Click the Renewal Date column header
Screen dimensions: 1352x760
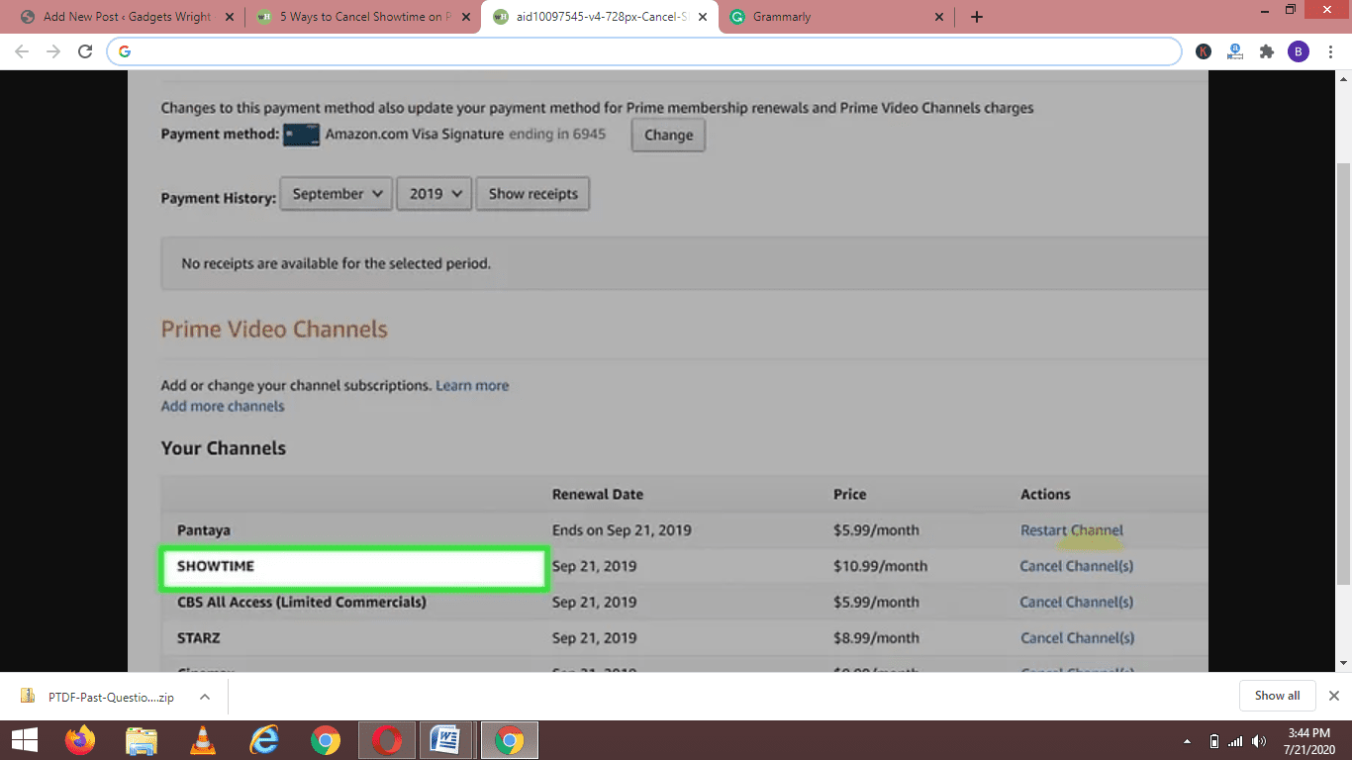(x=598, y=494)
